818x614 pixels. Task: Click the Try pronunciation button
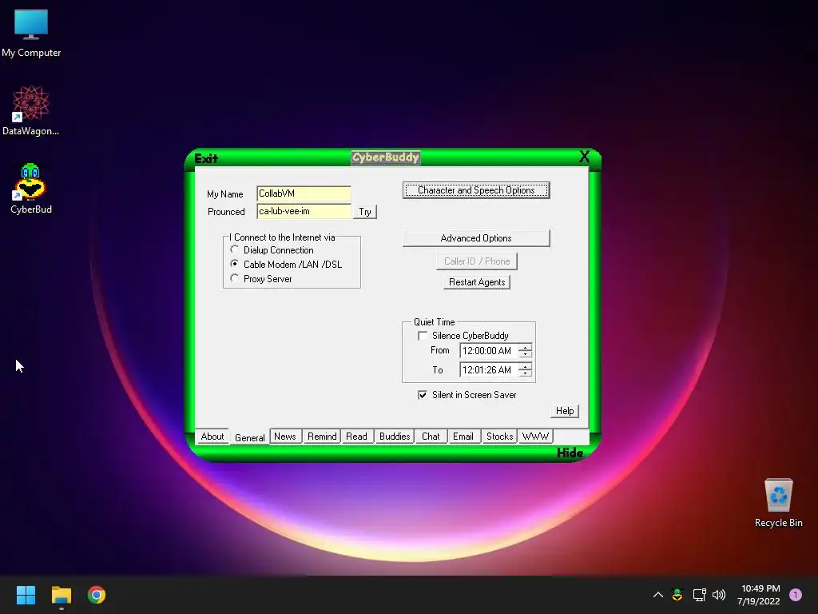point(364,211)
